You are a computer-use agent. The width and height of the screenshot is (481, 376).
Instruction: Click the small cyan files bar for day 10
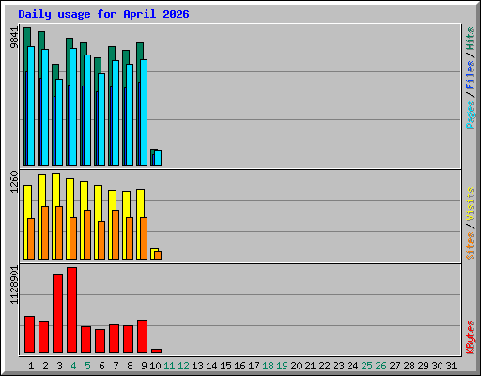click(158, 158)
